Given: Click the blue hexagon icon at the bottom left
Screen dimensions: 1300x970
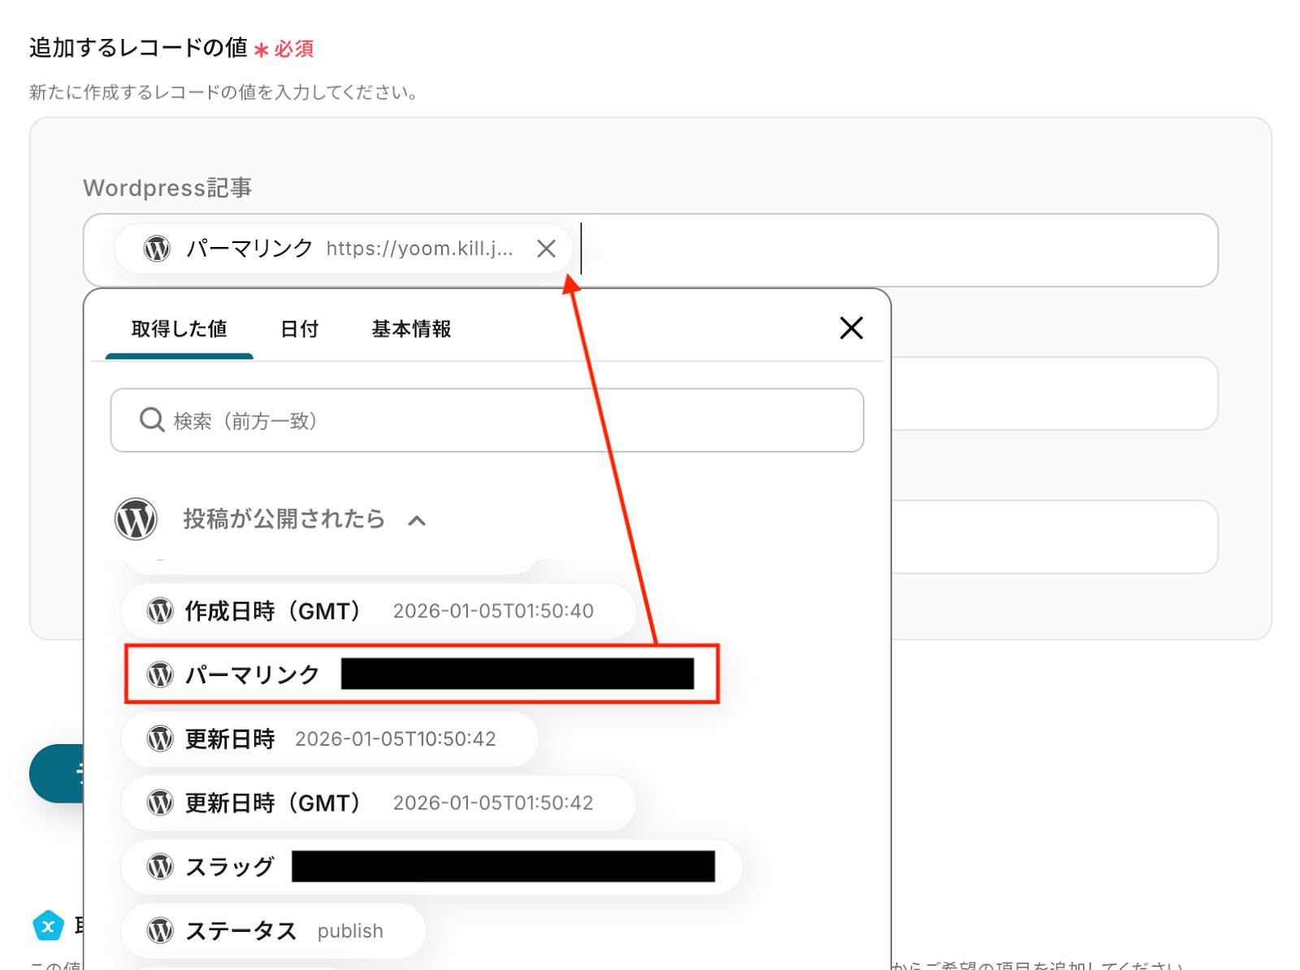Looking at the screenshot, I should (x=48, y=925).
